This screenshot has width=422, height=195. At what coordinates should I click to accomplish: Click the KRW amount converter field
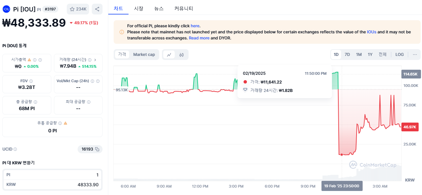click(52, 185)
